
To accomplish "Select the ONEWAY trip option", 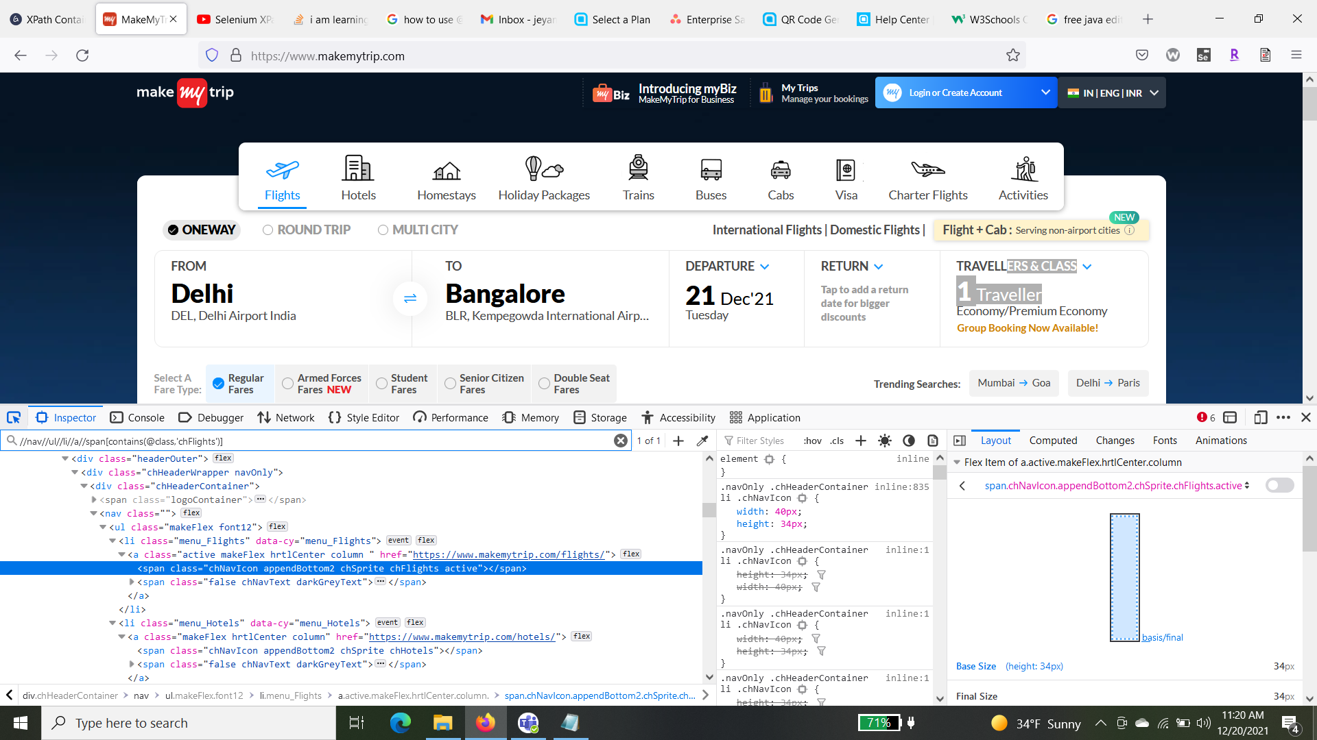I will (202, 230).
